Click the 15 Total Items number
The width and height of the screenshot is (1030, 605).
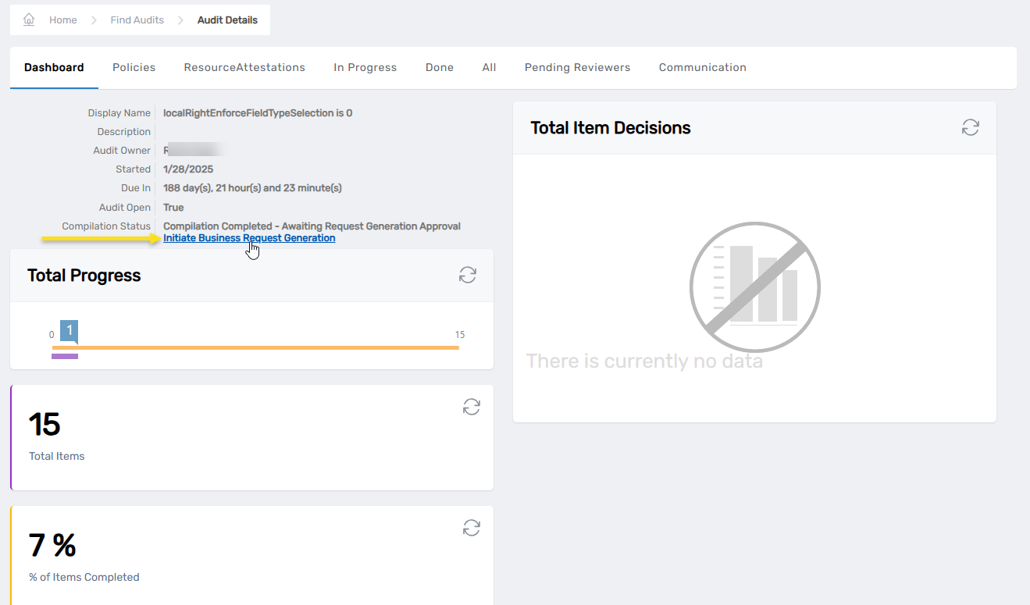tap(45, 425)
